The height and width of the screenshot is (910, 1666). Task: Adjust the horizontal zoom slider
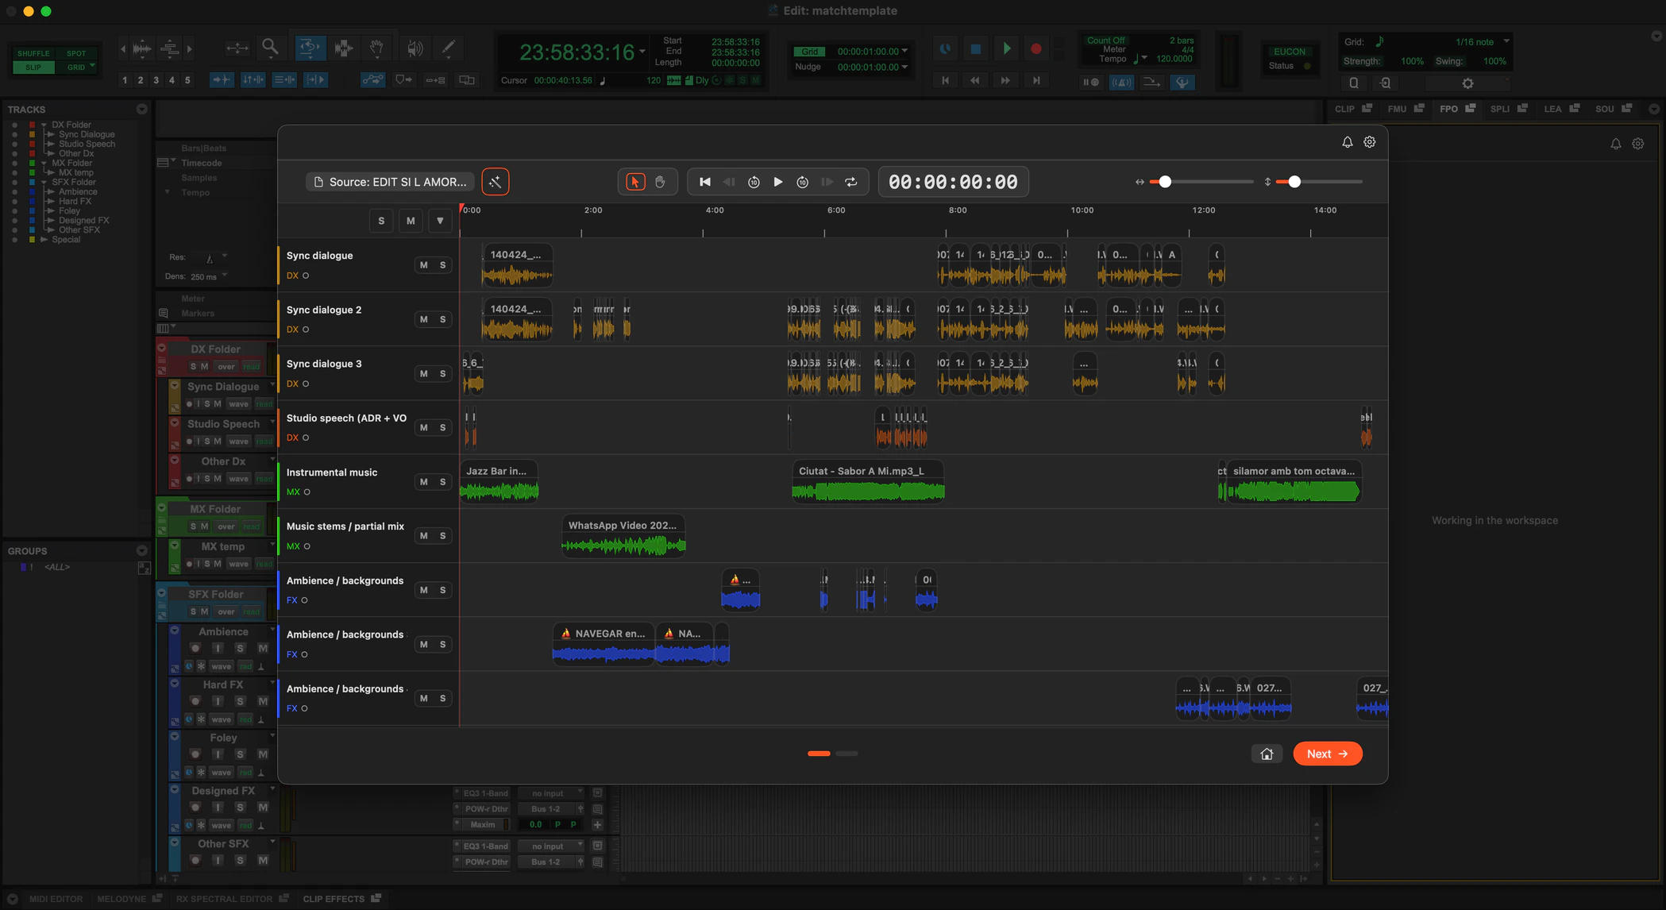click(x=1201, y=182)
